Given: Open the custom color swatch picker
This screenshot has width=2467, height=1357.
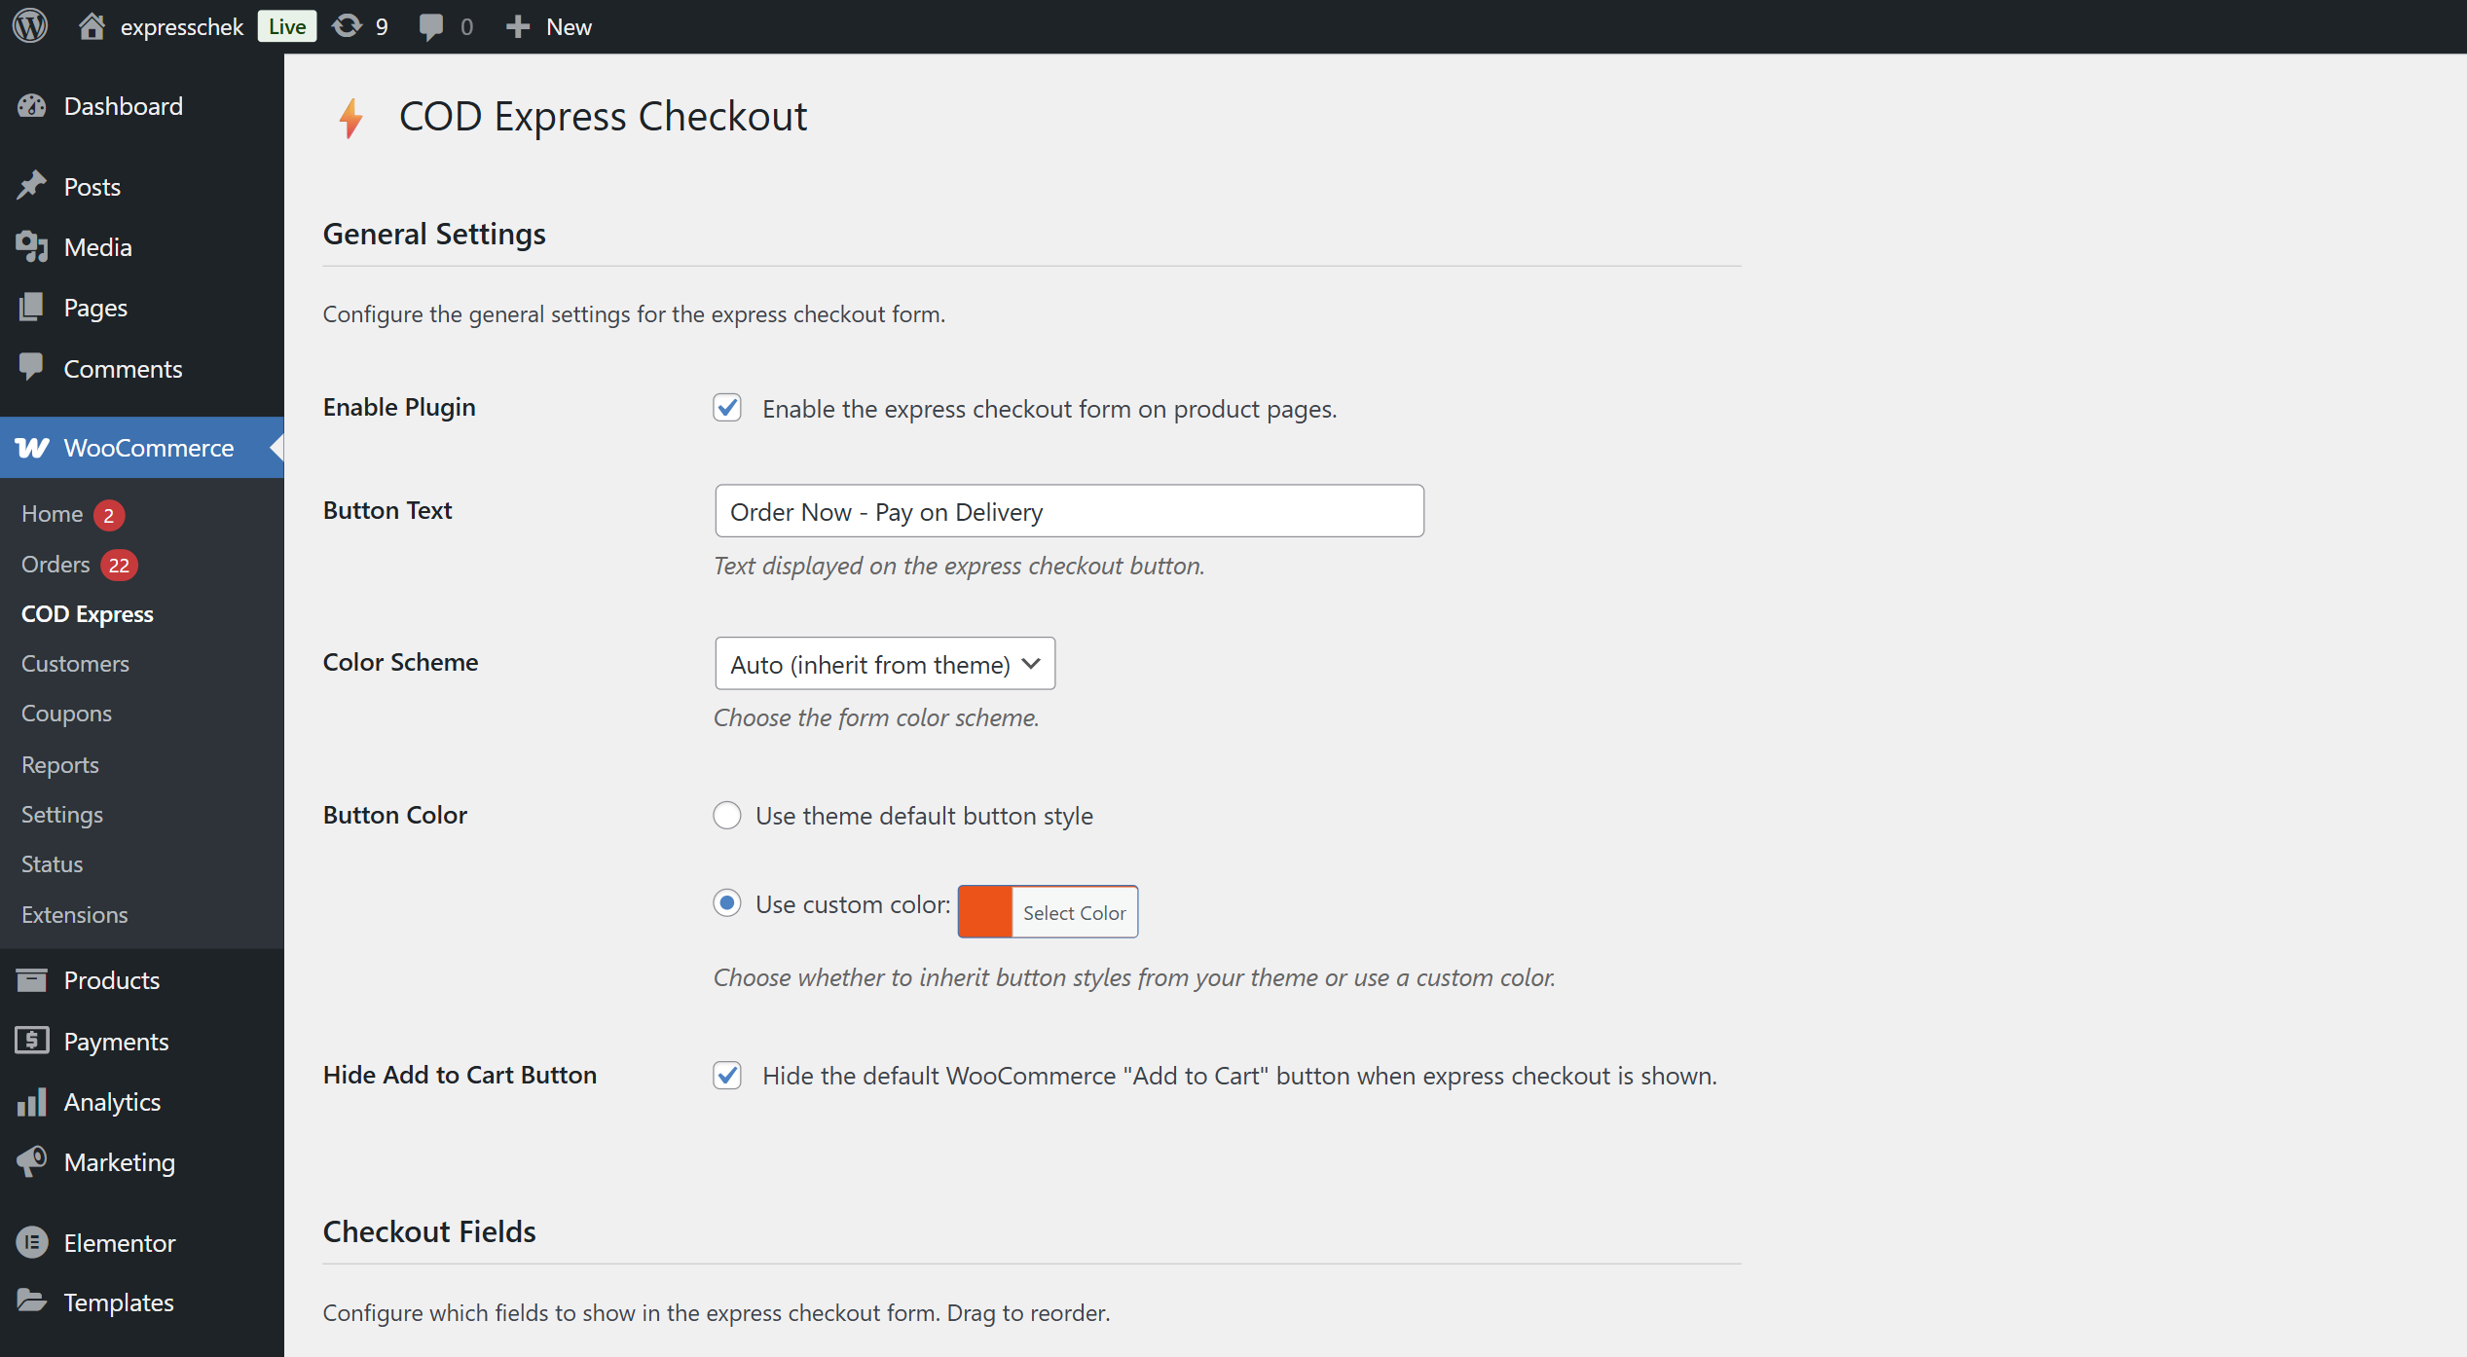Looking at the screenshot, I should coord(985,912).
